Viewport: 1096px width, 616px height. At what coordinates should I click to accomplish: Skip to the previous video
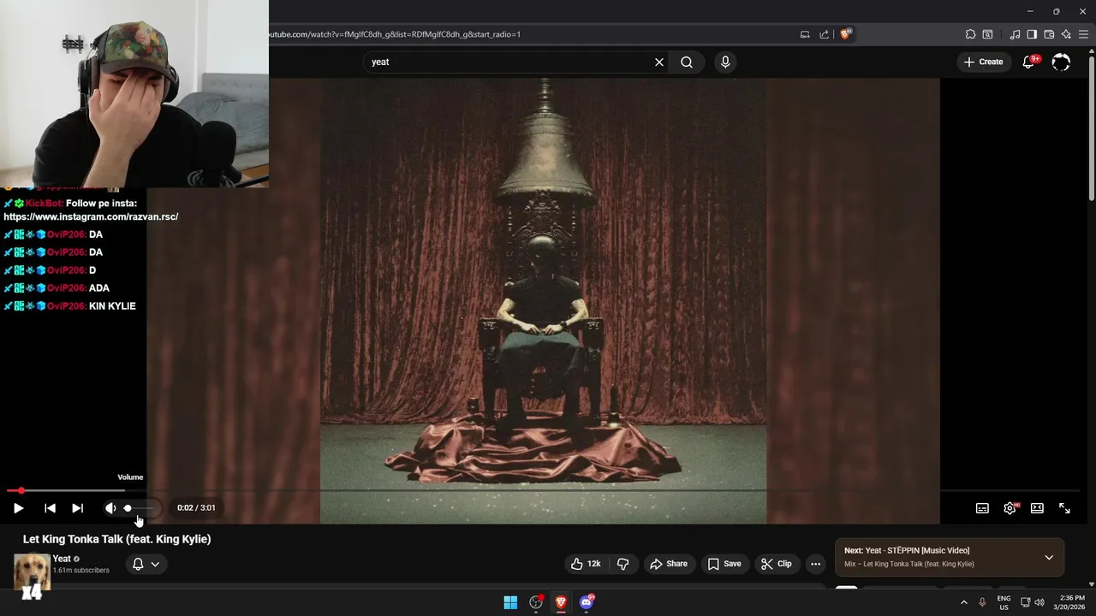tap(50, 508)
